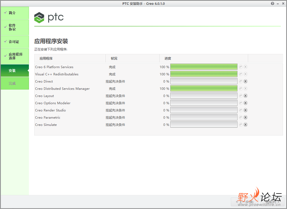Screen dimensions: 287x209
Task: Select the active 安装 step in sidebar
Action: (15, 71)
